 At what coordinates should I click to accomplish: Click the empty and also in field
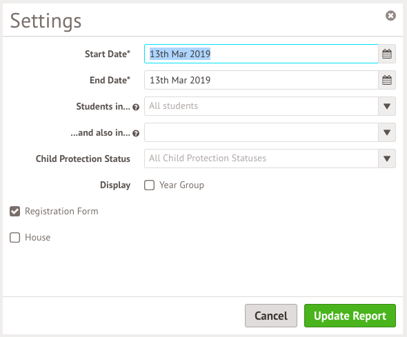click(x=261, y=132)
